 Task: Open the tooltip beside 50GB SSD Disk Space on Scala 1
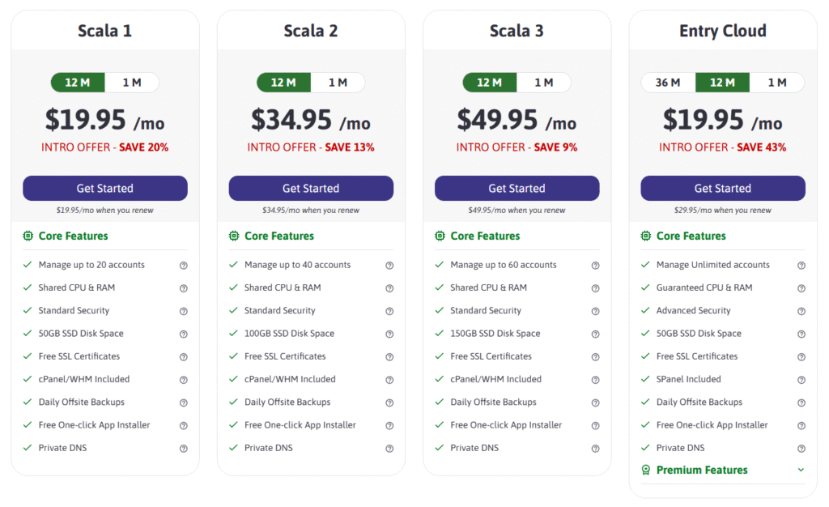(184, 333)
